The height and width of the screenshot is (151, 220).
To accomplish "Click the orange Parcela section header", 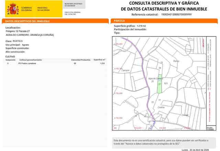I will coord(119,21).
